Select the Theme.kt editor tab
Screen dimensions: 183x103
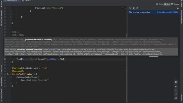pos(27,1)
